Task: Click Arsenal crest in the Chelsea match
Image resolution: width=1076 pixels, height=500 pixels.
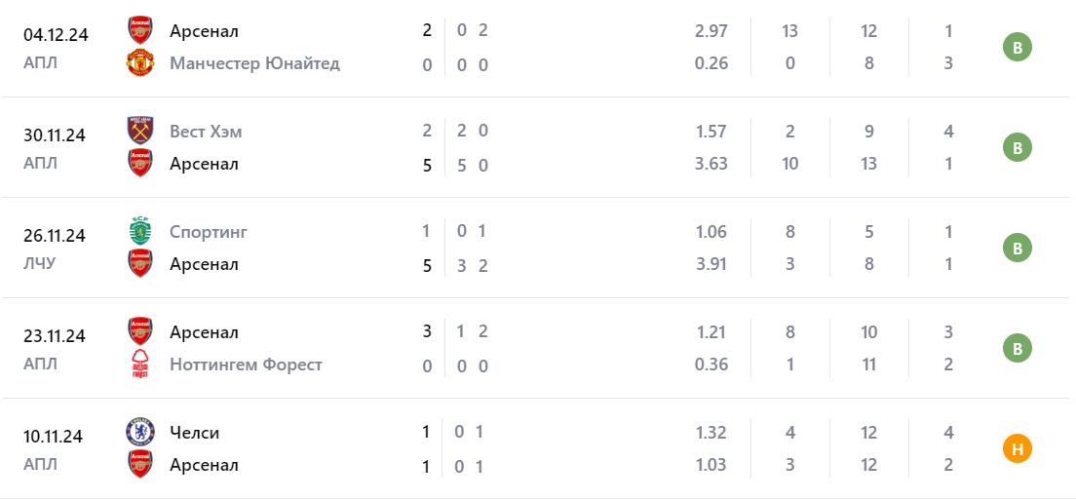Action: click(140, 465)
